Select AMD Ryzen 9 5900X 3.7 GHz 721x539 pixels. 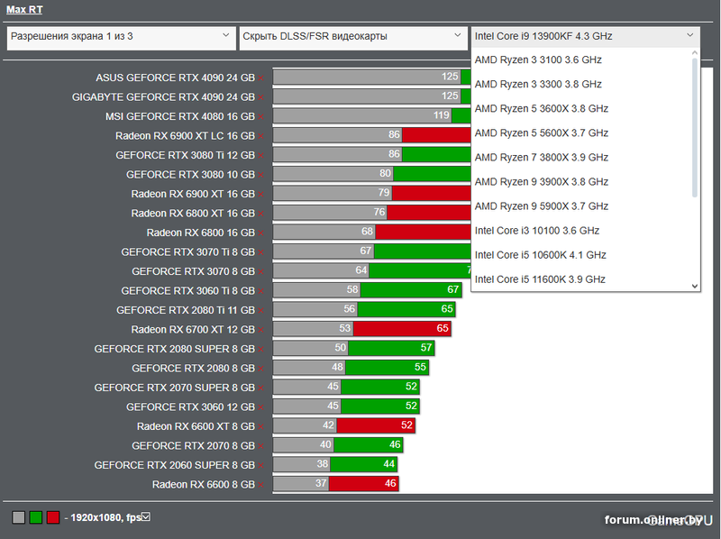581,206
